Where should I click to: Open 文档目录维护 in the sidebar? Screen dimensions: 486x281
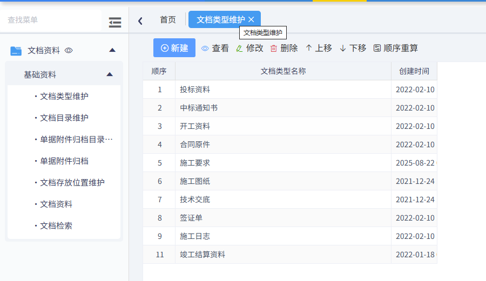64,118
